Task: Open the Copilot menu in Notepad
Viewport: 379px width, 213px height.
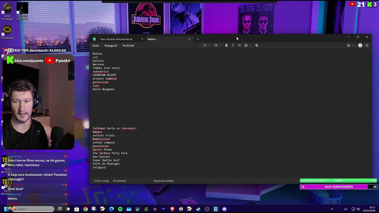Action: 350,46
